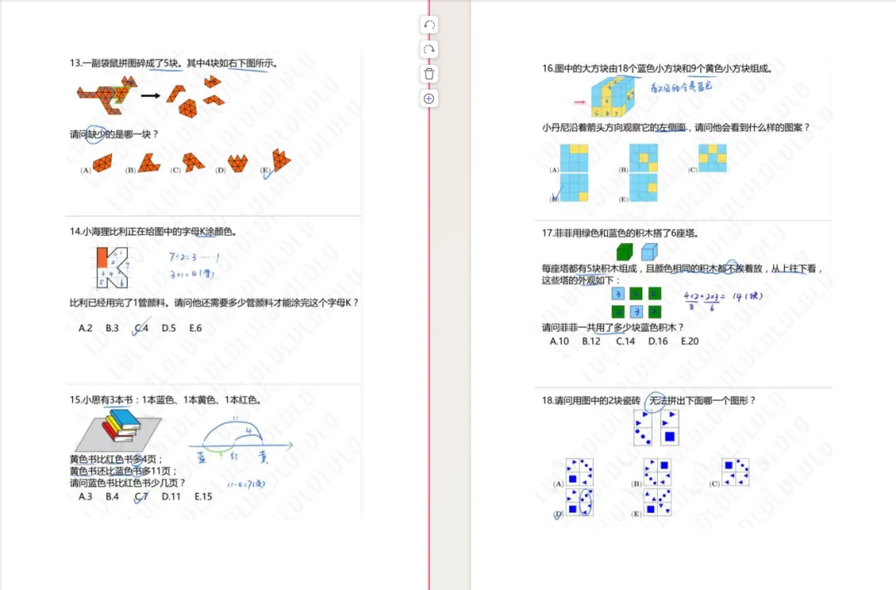896x590 pixels.
Task: Click the trash delete icon
Action: tap(429, 74)
